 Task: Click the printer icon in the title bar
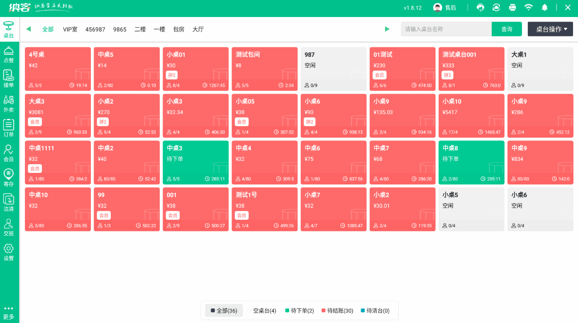tap(512, 7)
